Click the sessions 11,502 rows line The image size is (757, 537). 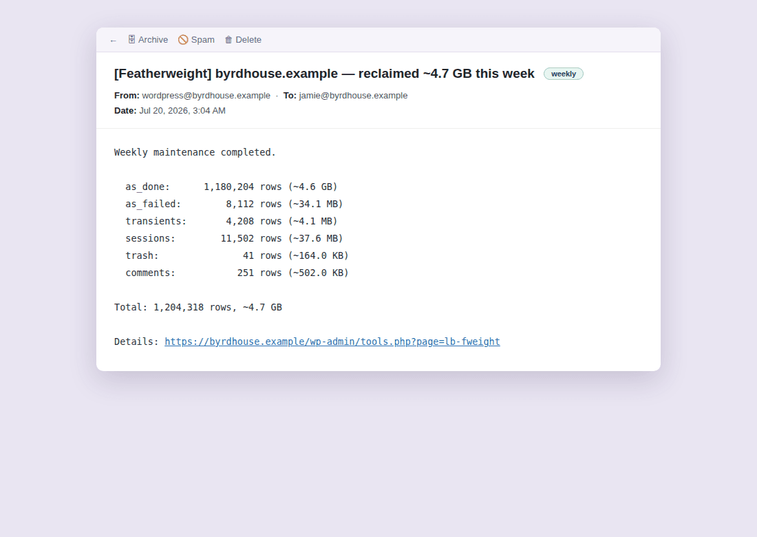(x=234, y=238)
